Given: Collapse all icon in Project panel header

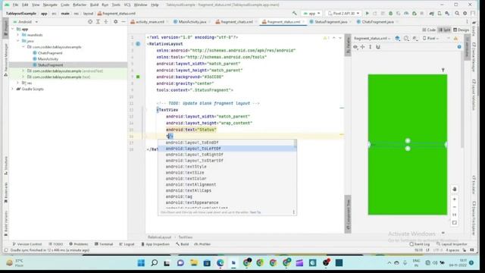Looking at the screenshot, I should point(106,22).
